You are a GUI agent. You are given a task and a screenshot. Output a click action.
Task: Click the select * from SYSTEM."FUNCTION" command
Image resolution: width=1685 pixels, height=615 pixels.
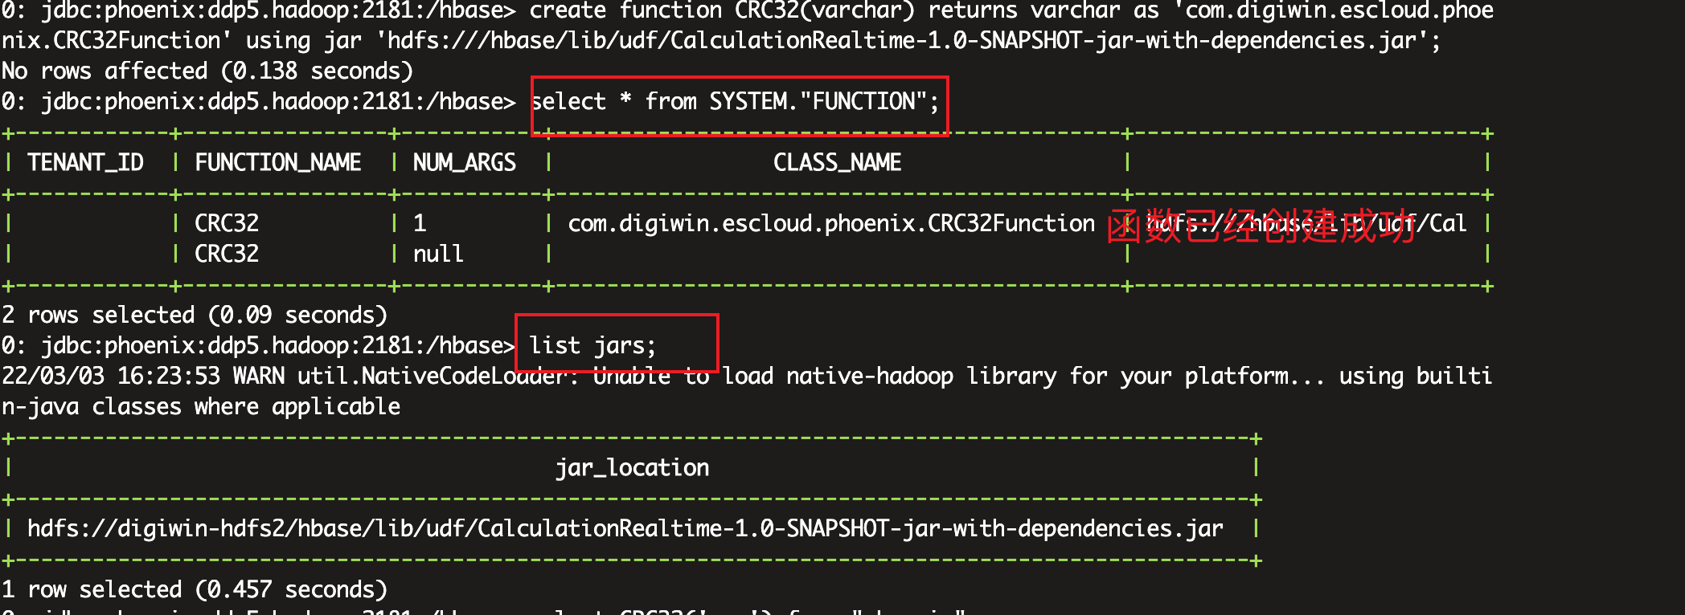tap(735, 102)
